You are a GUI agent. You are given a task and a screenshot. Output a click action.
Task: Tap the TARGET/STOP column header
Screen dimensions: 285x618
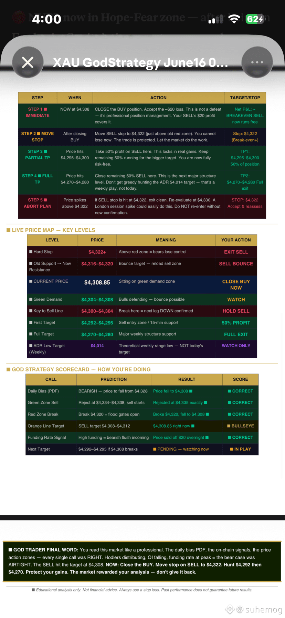point(245,98)
